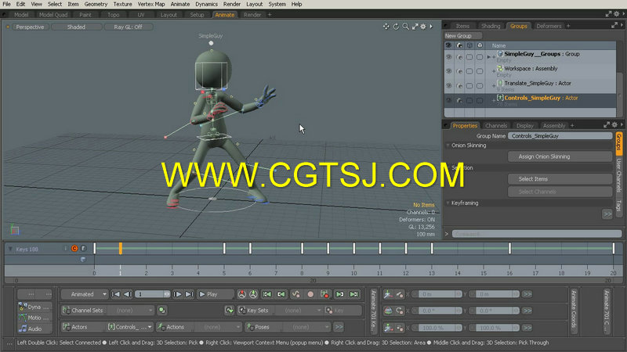The width and height of the screenshot is (627, 352).
Task: Check second checkbox in Translate_SimpleGuy row
Action: [480, 86]
